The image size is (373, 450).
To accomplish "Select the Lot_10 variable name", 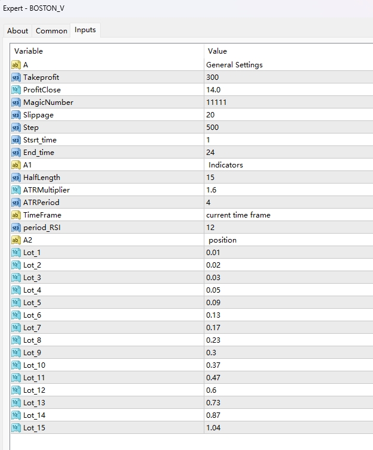I will tap(34, 365).
